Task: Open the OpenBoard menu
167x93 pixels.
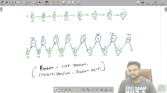Action: pos(163,3)
